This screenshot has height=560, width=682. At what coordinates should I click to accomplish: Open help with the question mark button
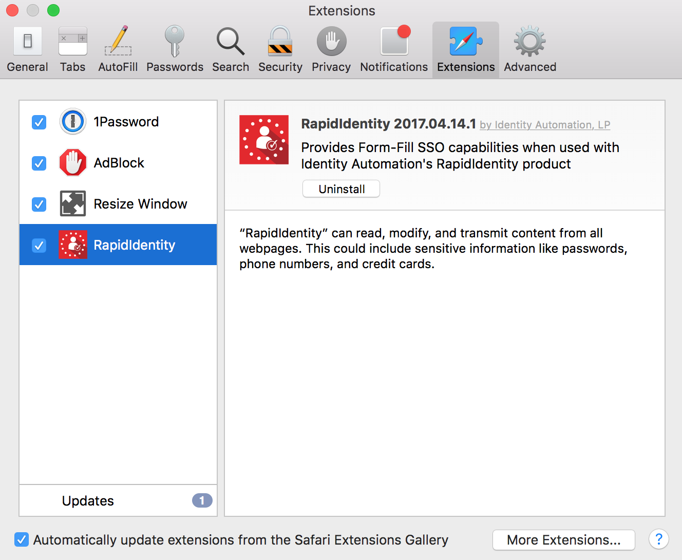point(659,539)
